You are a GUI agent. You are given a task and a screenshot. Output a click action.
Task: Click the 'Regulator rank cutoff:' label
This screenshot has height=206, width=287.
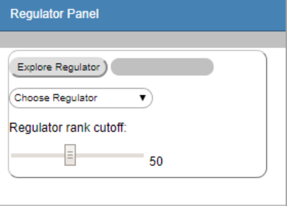pyautogui.click(x=68, y=127)
